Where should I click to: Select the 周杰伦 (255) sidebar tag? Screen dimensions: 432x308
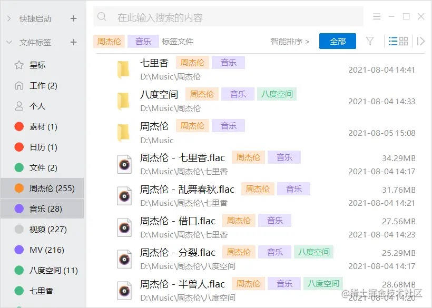click(x=43, y=188)
